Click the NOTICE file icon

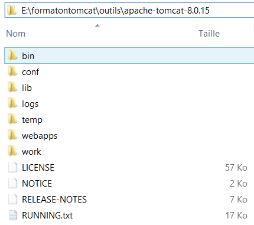13,183
